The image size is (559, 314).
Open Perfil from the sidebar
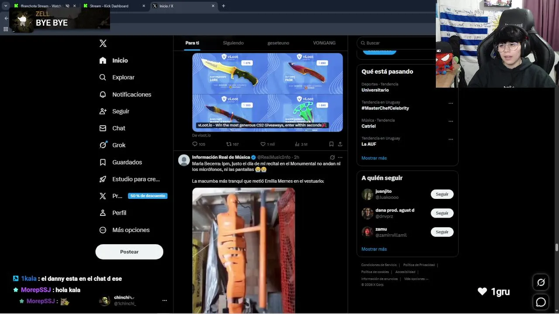coord(113,213)
